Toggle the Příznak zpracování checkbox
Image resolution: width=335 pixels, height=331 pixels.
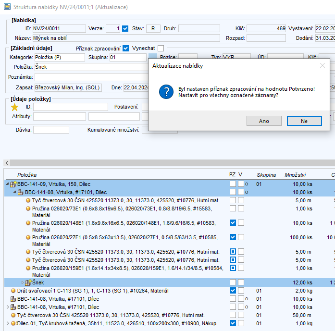coord(126,48)
